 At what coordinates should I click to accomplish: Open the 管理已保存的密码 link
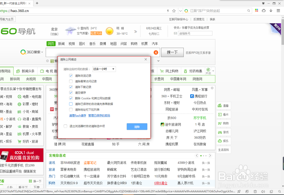coord(99,115)
